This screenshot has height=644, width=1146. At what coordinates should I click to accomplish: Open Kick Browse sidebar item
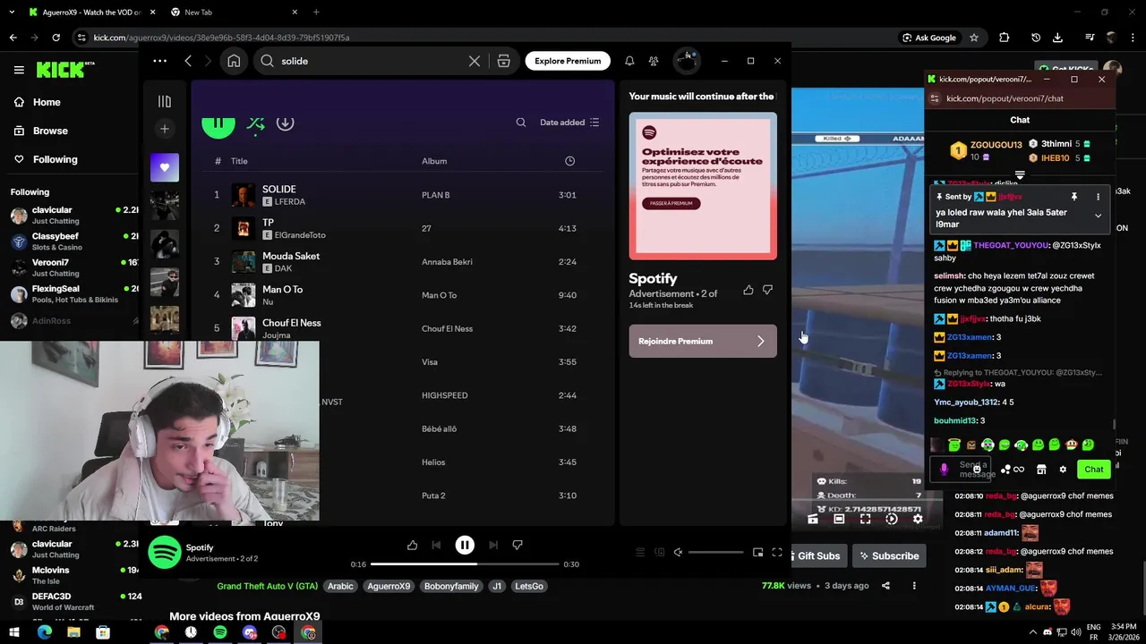41,131
